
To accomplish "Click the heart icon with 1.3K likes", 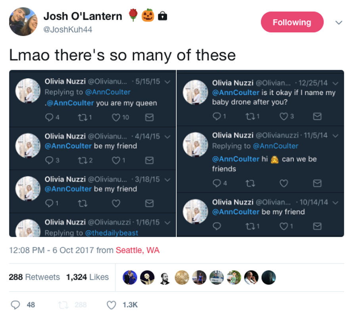I will point(111,305).
